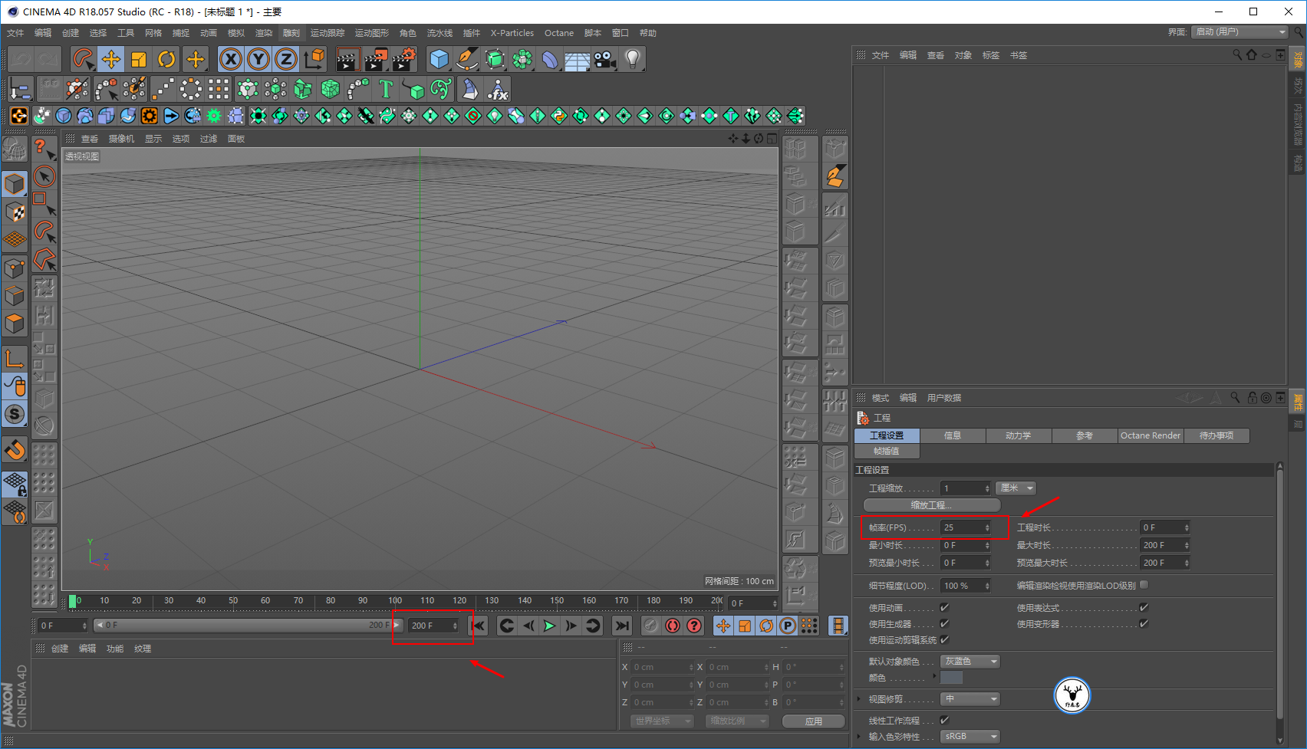
Task: Toggle the 线性工作流程 checkbox
Action: 944,720
